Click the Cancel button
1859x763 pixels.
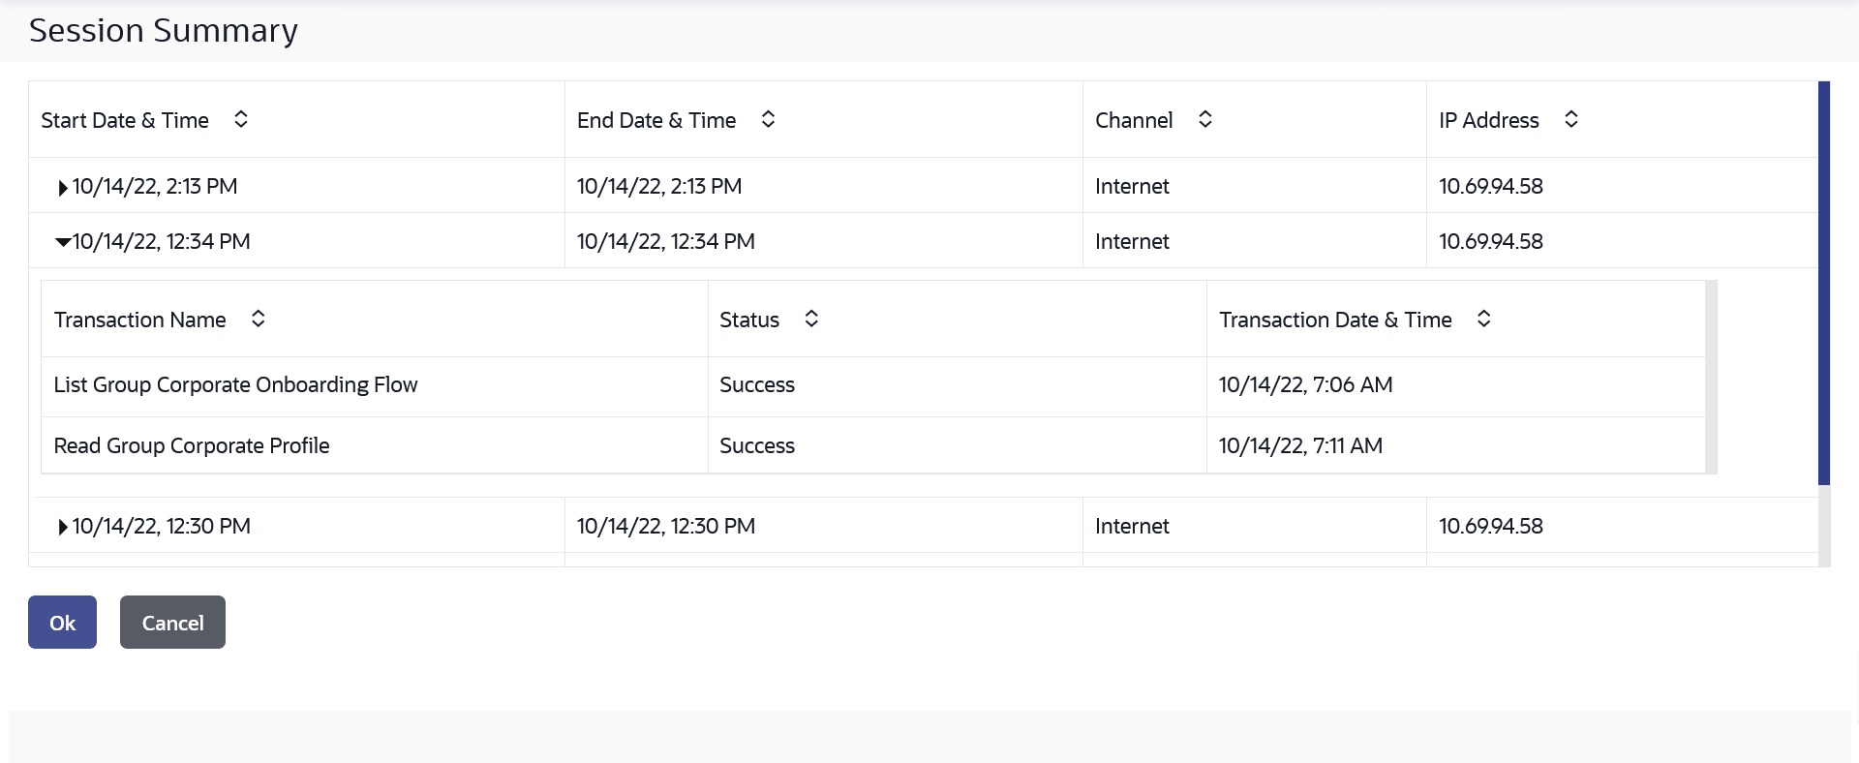172,623
